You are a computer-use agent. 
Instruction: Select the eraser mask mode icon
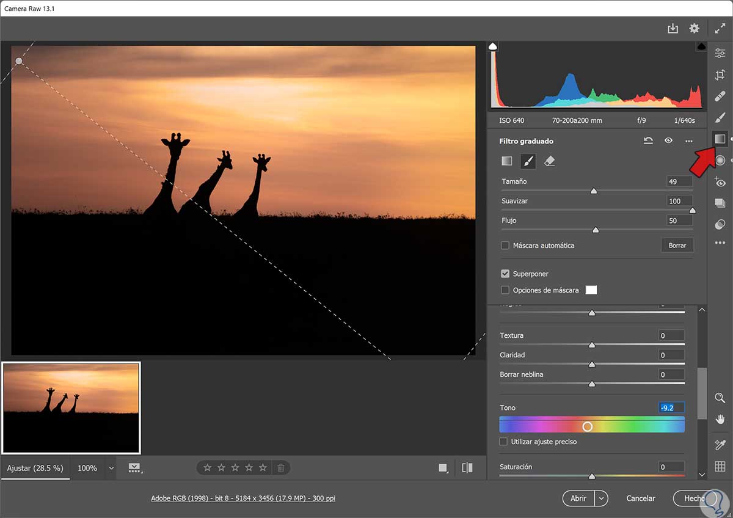coord(549,161)
